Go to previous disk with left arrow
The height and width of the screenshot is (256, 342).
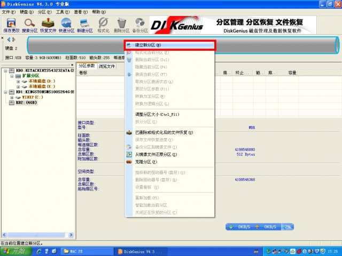click(9, 39)
